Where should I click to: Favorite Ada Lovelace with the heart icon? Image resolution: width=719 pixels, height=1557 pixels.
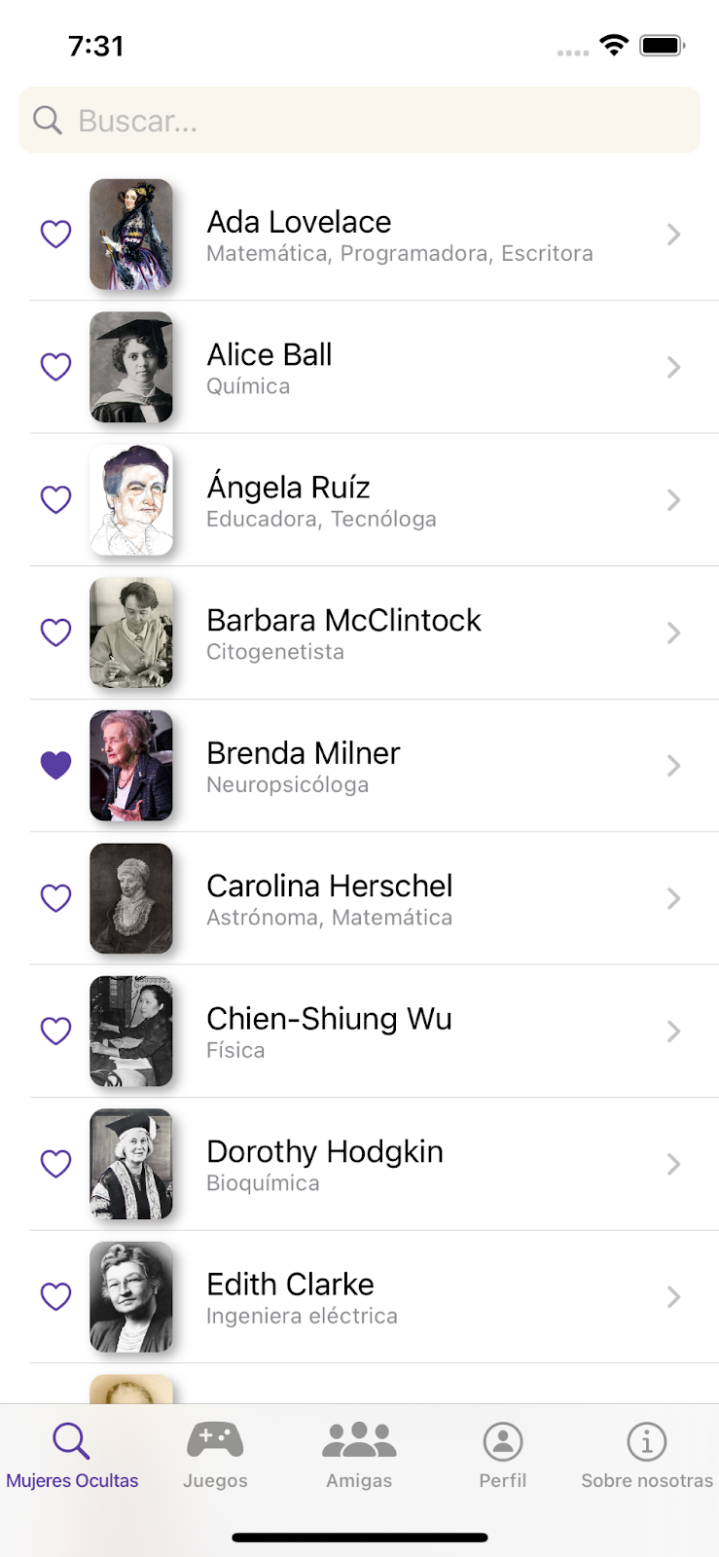[56, 235]
